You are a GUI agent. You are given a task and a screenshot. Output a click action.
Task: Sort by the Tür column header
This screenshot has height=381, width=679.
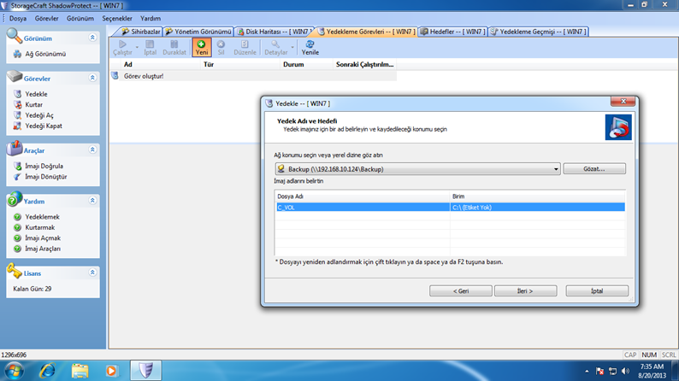pos(240,64)
